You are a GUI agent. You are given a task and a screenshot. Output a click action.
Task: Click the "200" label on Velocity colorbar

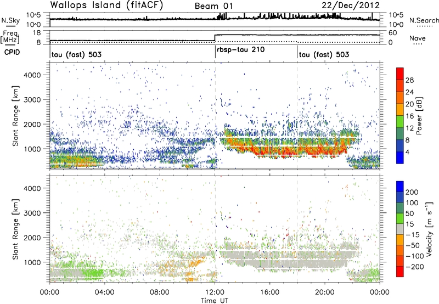pyautogui.click(x=412, y=192)
